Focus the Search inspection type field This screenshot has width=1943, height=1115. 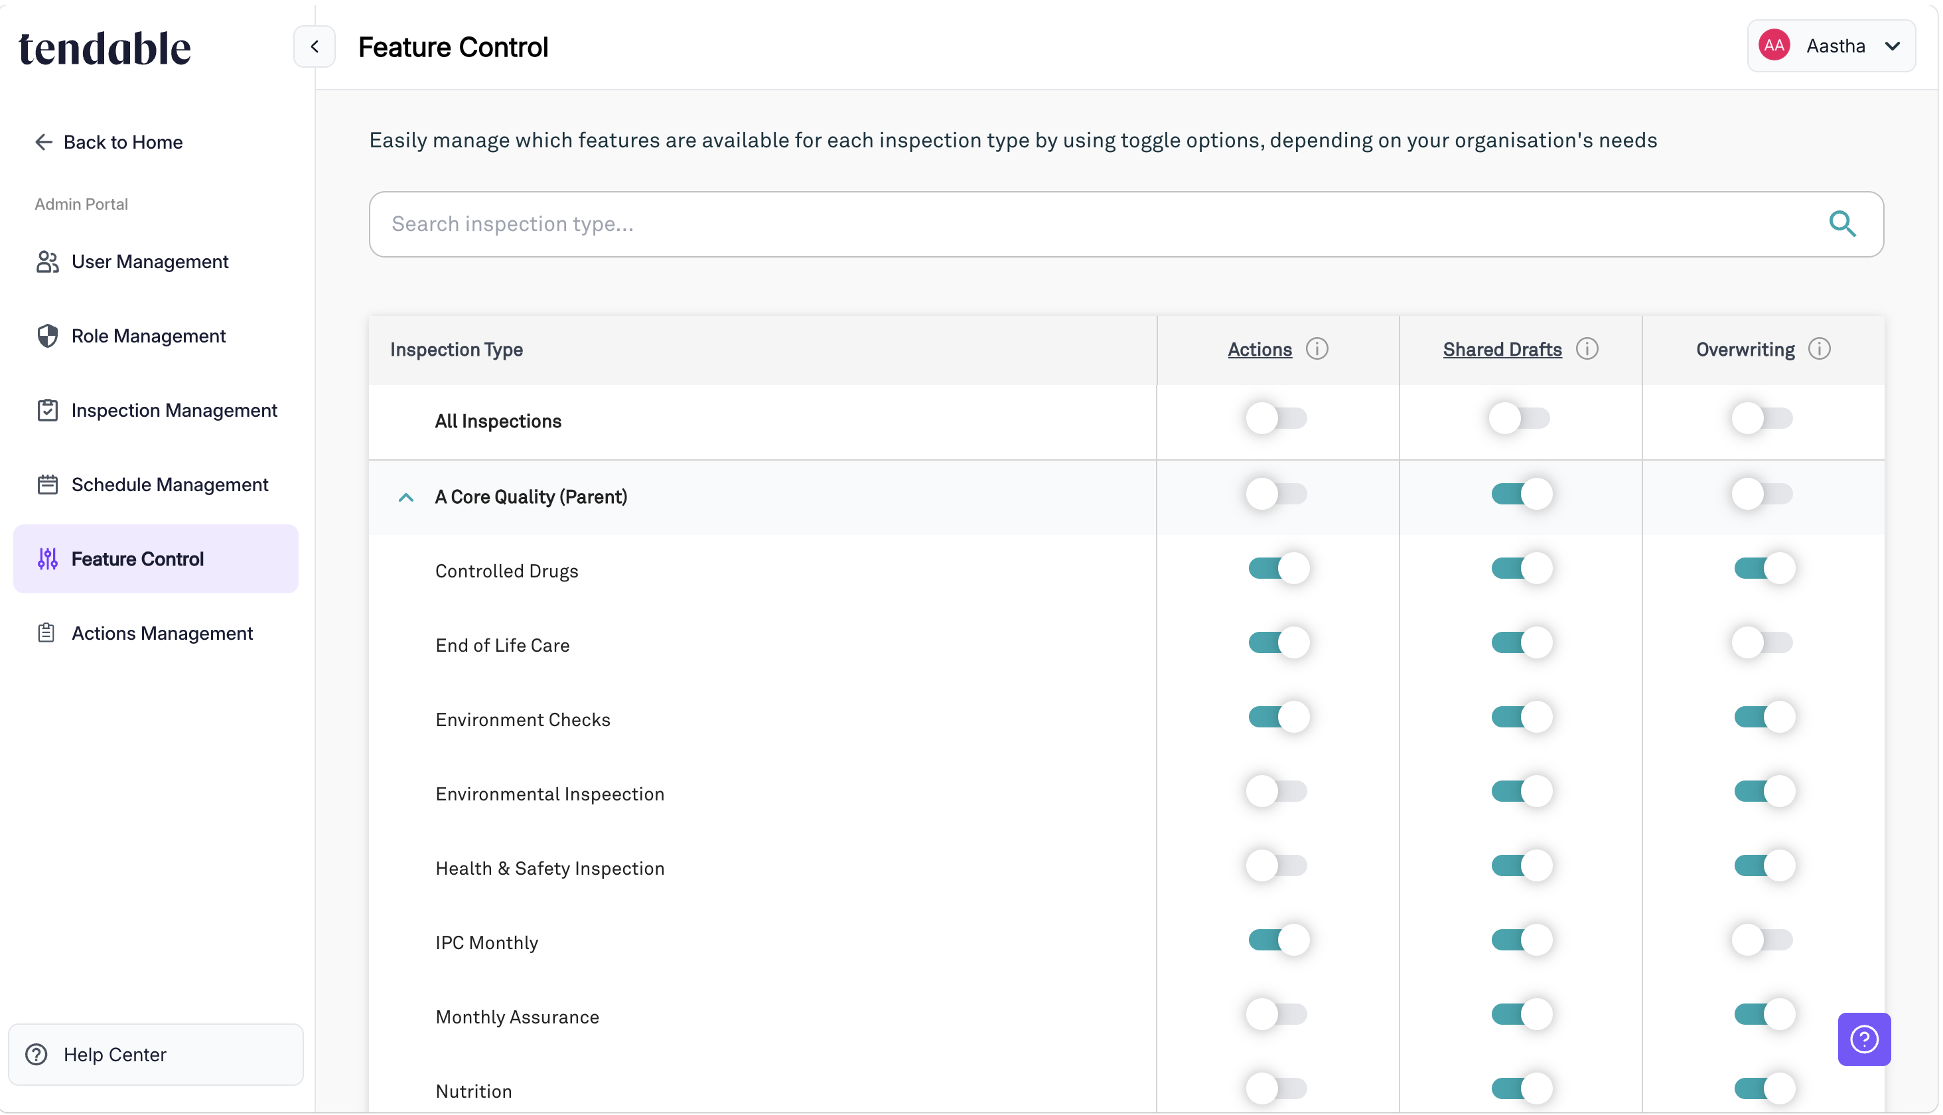click(x=1126, y=224)
